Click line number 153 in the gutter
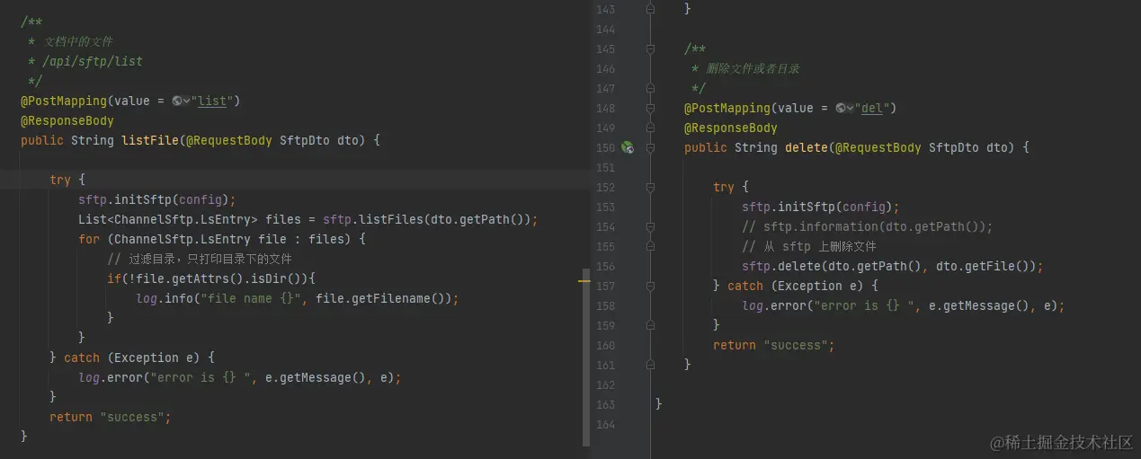Image resolution: width=1141 pixels, height=459 pixels. point(605,207)
